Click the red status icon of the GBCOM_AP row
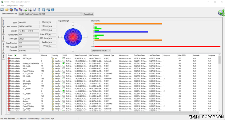The height and width of the screenshot is (120, 225). click(9, 58)
